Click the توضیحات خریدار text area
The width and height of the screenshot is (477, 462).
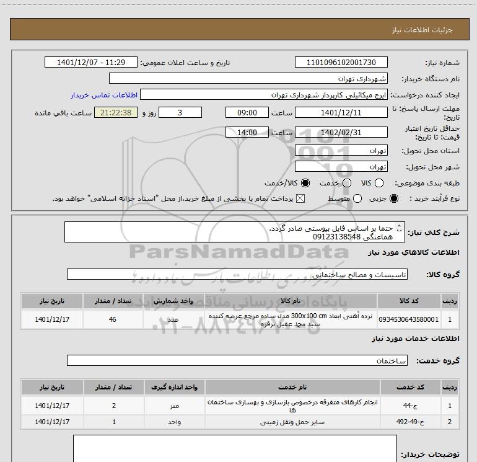pyautogui.click(x=235, y=448)
